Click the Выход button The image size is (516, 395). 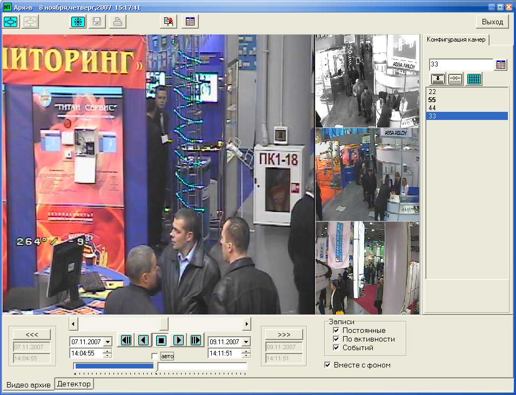(x=492, y=22)
